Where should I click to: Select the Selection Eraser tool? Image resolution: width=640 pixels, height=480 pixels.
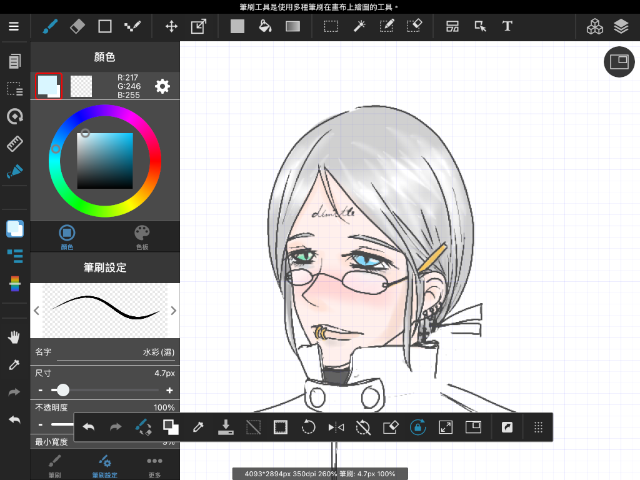point(414,26)
